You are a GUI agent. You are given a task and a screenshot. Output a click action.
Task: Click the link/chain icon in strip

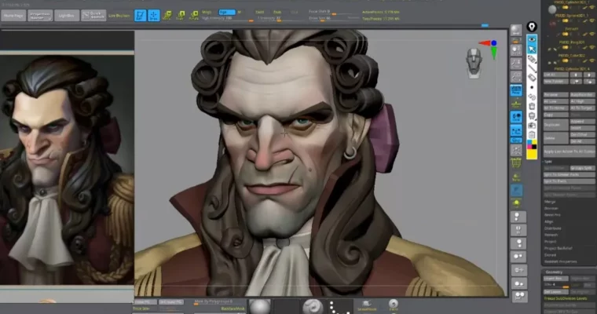[532, 97]
